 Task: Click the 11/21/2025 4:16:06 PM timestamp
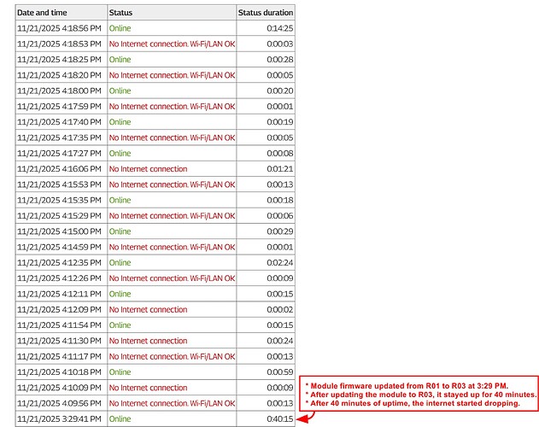(x=59, y=169)
